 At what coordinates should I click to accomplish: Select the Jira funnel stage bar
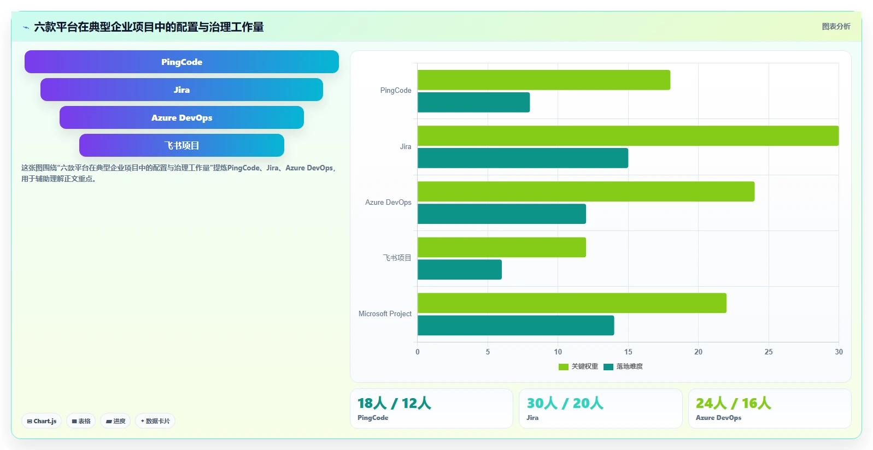[x=181, y=90]
